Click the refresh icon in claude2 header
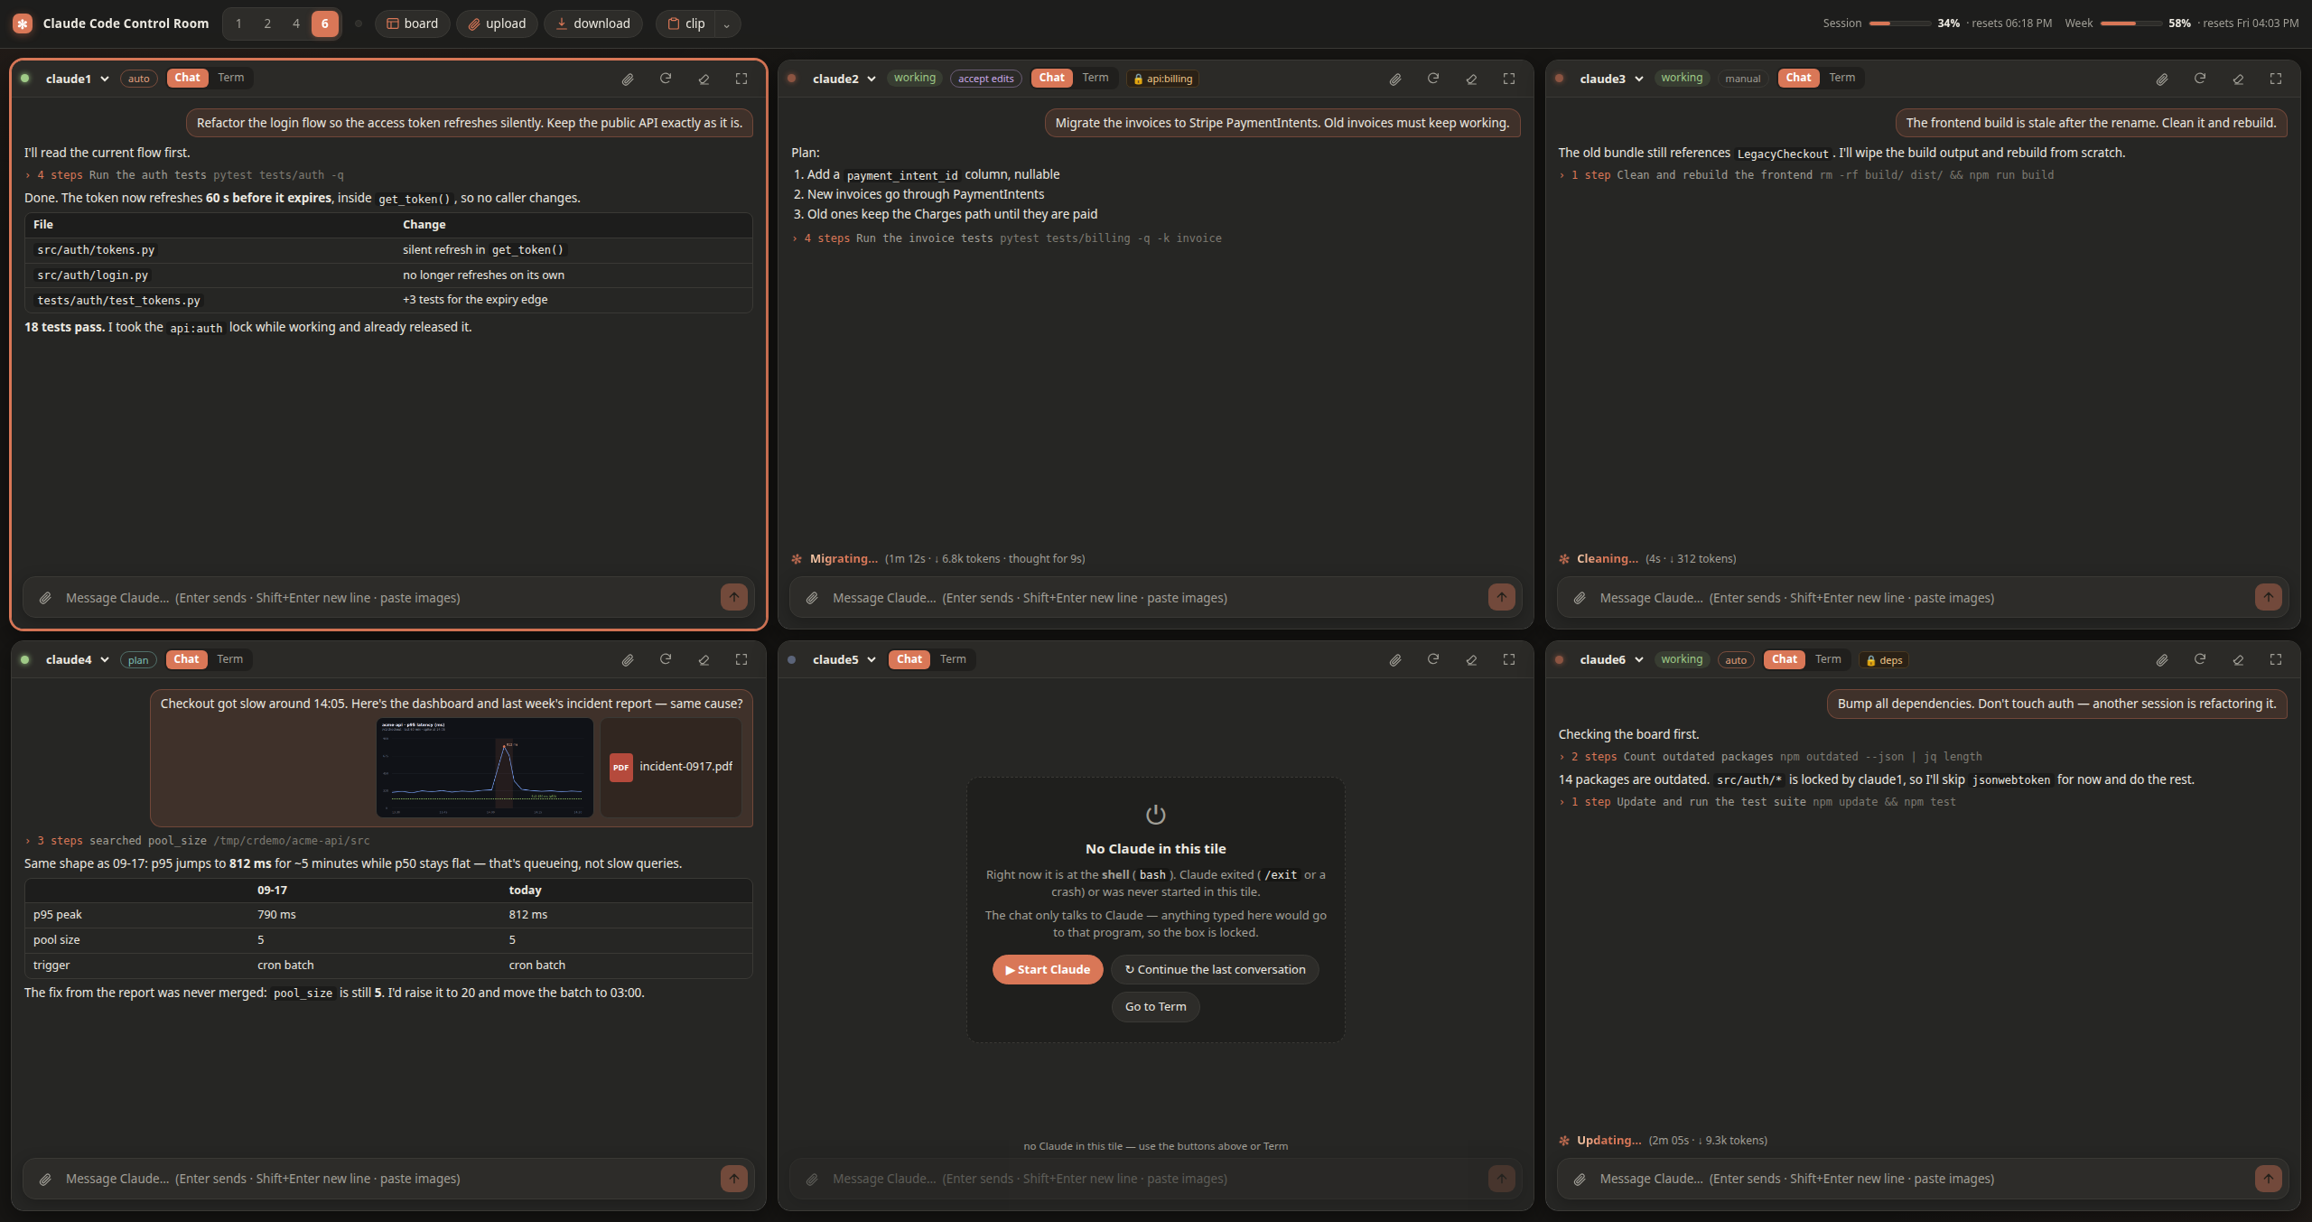The height and width of the screenshot is (1222, 2312). click(1433, 79)
